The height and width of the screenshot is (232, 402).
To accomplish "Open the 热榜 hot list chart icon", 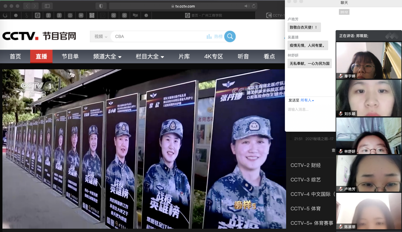I will [209, 37].
